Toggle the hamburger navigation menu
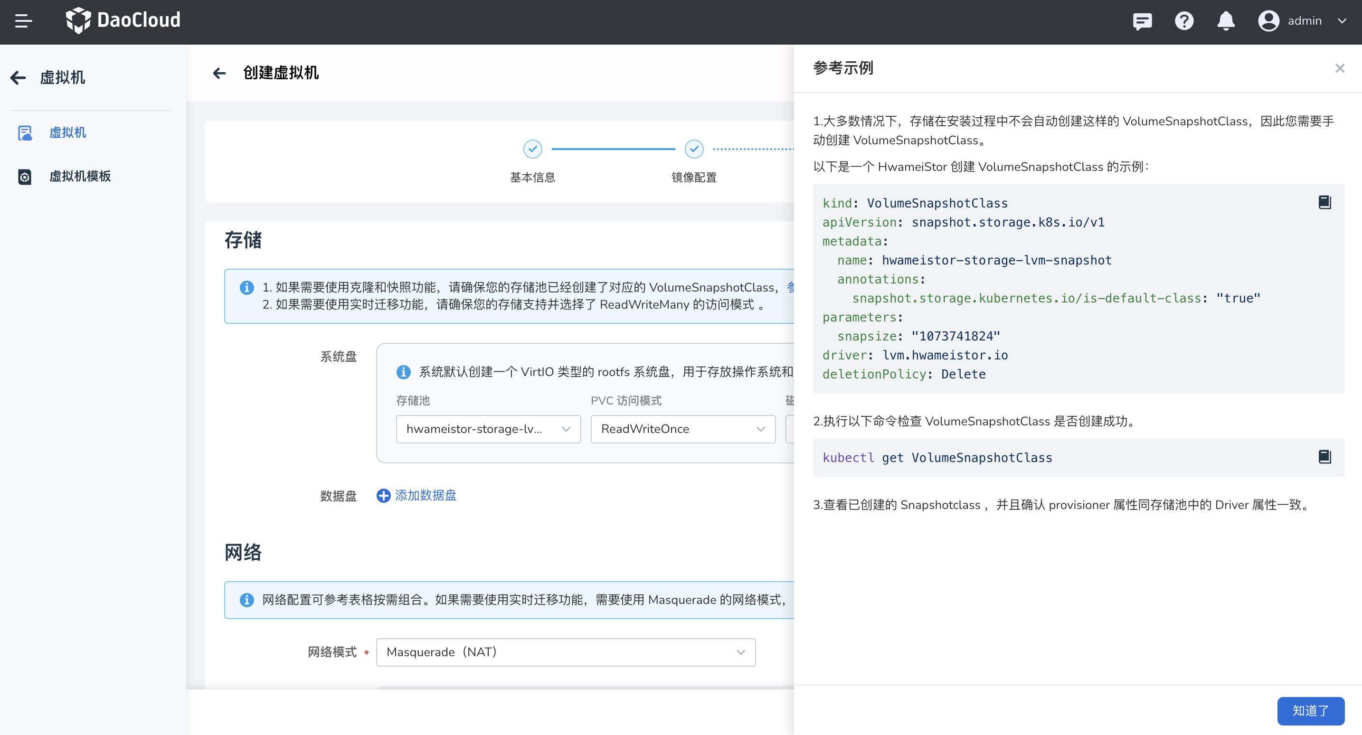The width and height of the screenshot is (1362, 735). (23, 21)
